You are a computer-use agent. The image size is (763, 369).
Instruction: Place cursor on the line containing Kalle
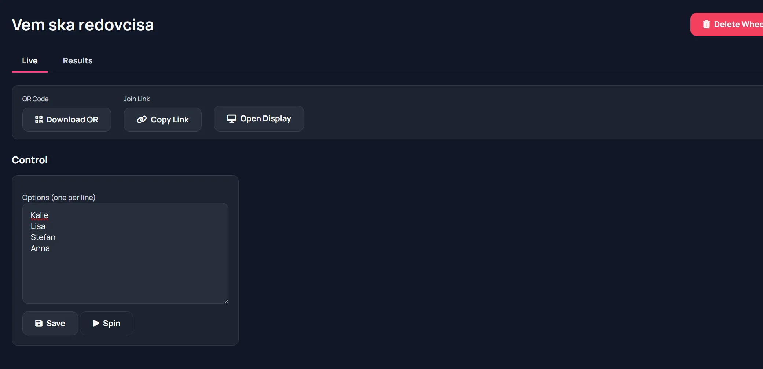point(39,215)
